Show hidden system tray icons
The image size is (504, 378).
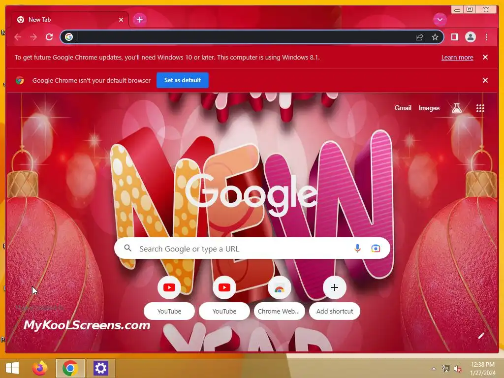(434, 369)
